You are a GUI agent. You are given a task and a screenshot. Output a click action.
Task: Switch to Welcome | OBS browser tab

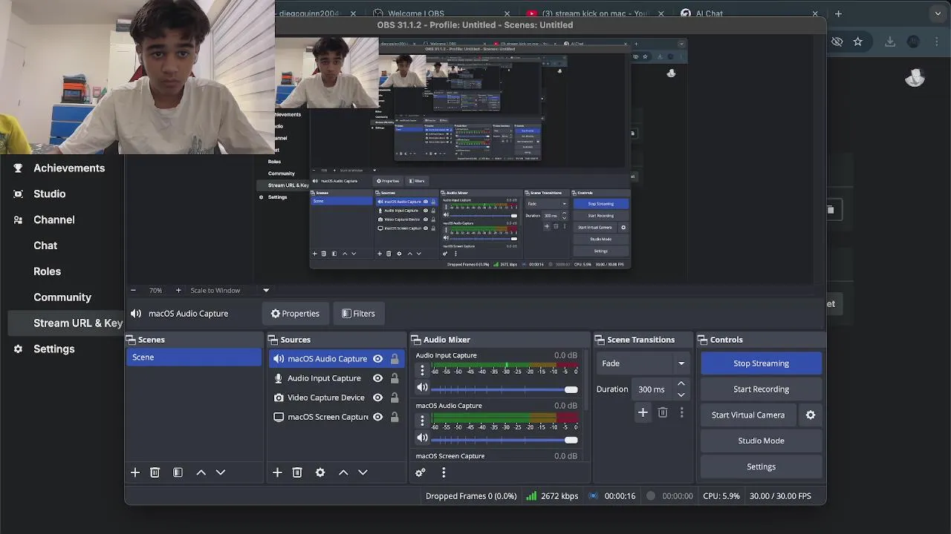(441, 13)
